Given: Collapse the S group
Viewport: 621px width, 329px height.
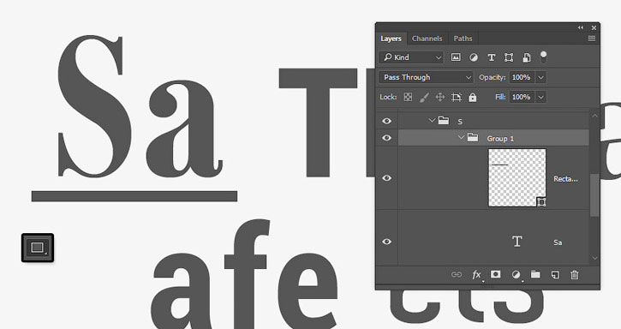Looking at the screenshot, I should (x=432, y=121).
